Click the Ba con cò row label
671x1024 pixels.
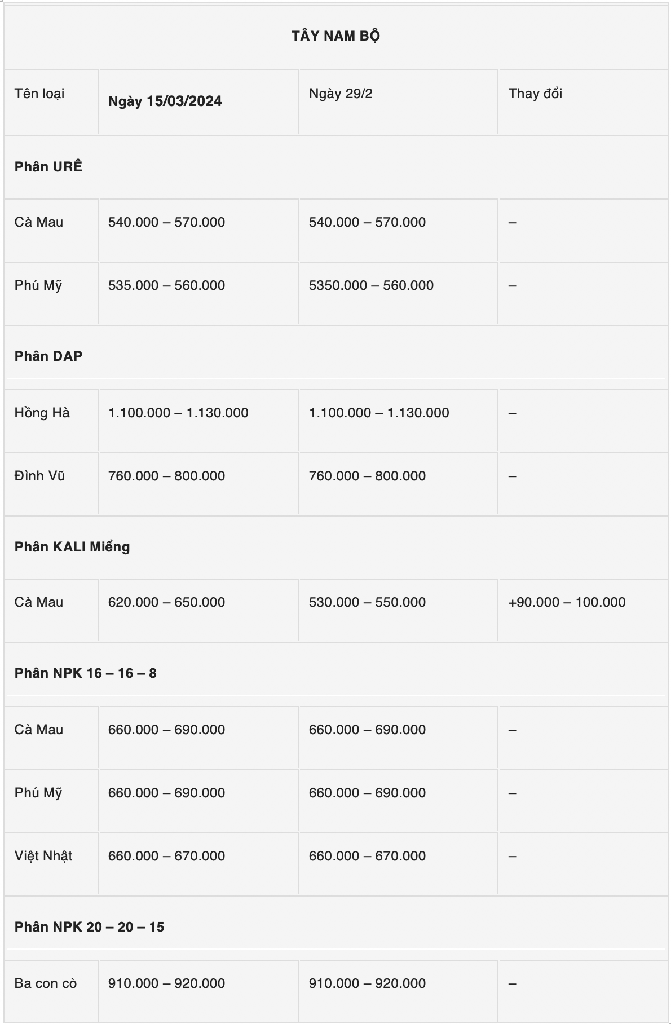click(x=46, y=983)
